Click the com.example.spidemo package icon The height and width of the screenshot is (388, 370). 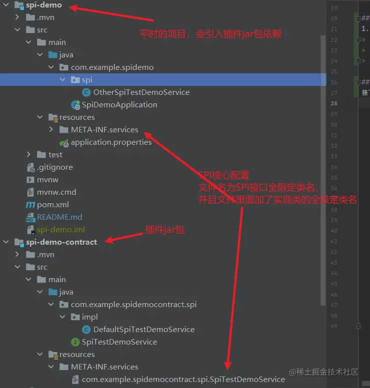pos(64,67)
